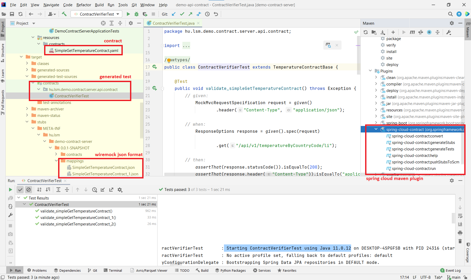Image resolution: width=471 pixels, height=280 pixels.
Task: Execute Maven goal with m icon
Action: pyautogui.click(x=412, y=32)
